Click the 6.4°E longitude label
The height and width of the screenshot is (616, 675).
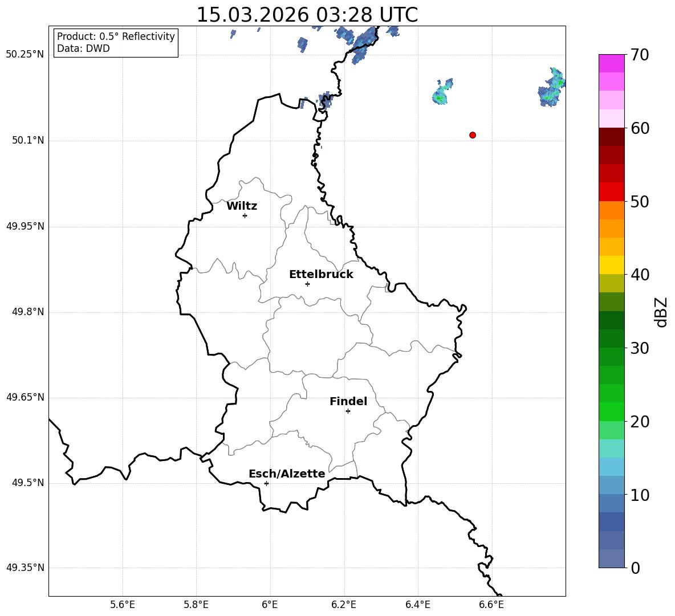coord(417,605)
